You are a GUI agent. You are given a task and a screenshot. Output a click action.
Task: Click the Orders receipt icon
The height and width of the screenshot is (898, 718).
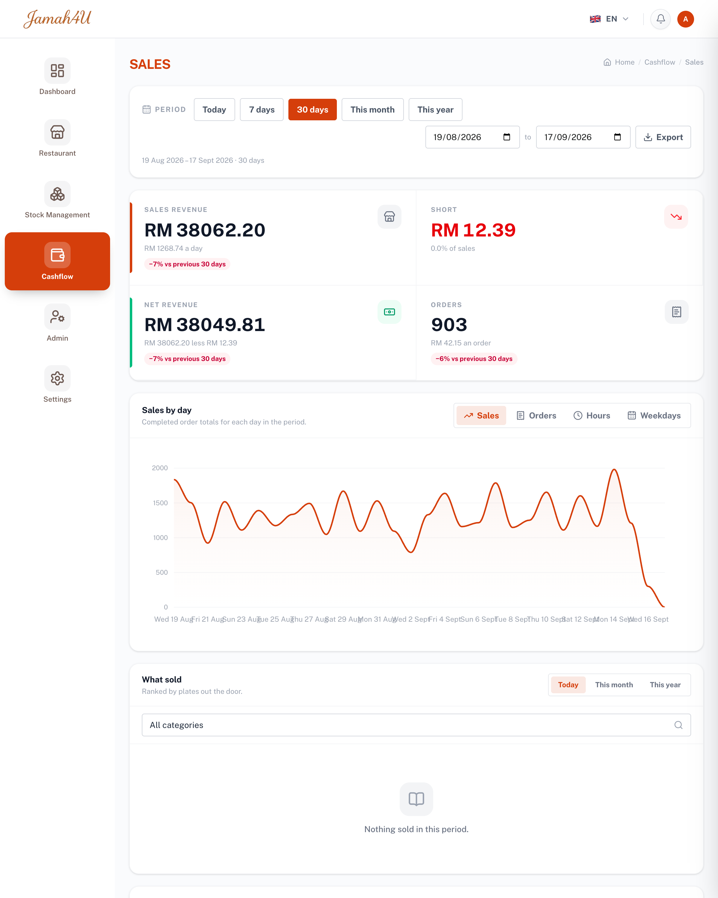click(x=676, y=312)
